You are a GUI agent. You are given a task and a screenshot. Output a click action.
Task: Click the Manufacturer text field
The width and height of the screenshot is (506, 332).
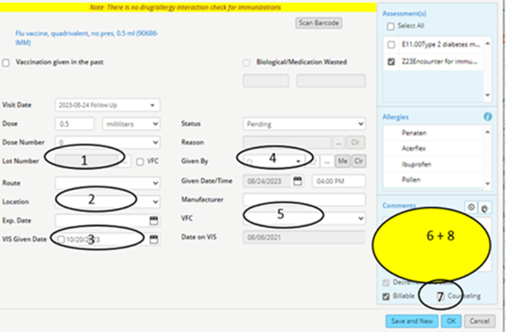tap(304, 200)
